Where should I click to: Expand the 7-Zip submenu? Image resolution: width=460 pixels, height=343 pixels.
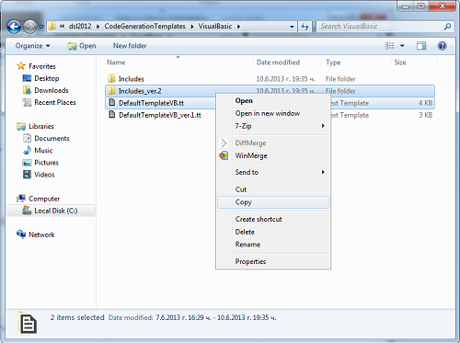[x=273, y=126]
